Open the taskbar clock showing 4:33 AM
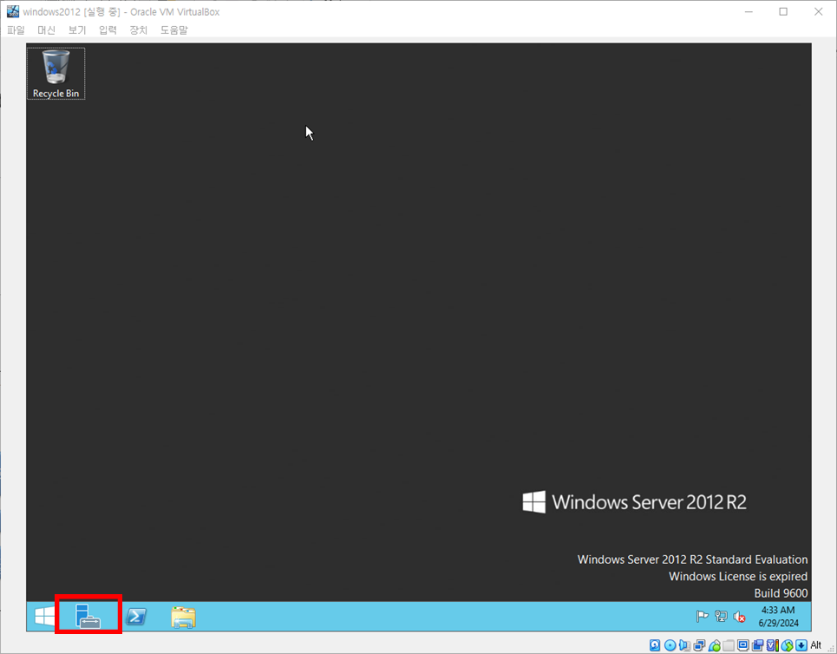This screenshot has height=654, width=837. pos(778,617)
